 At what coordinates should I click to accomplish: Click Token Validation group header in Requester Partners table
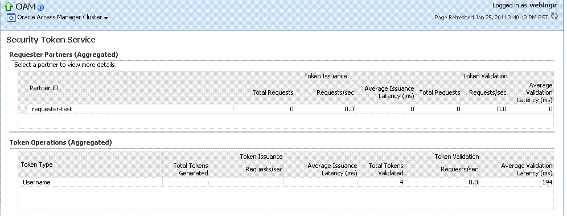(x=485, y=76)
